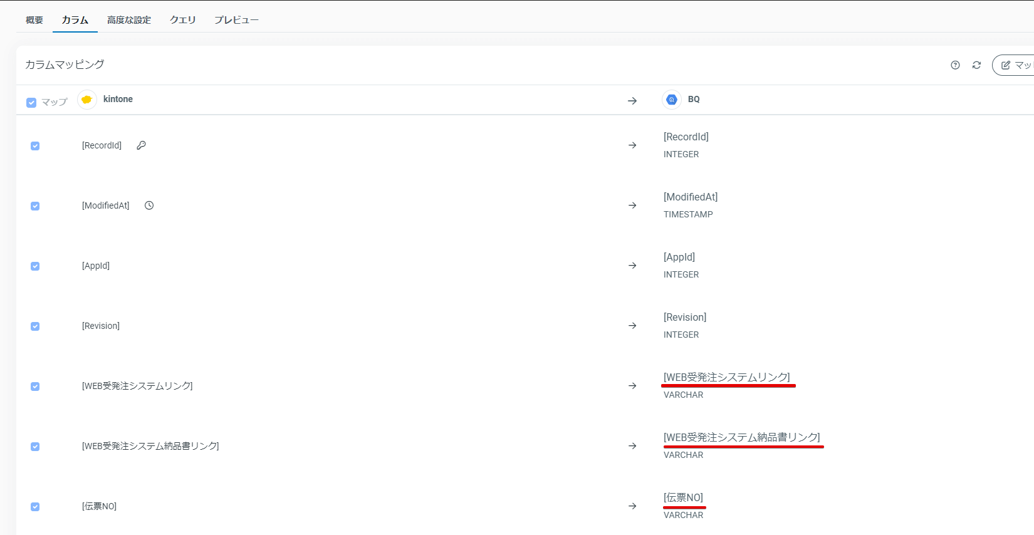Click the arrow icon in the mapping header
The width and height of the screenshot is (1034, 535).
632,101
